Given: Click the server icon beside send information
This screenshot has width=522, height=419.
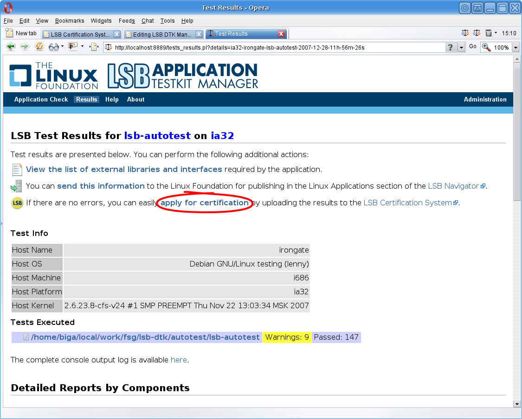Looking at the screenshot, I should 16,186.
